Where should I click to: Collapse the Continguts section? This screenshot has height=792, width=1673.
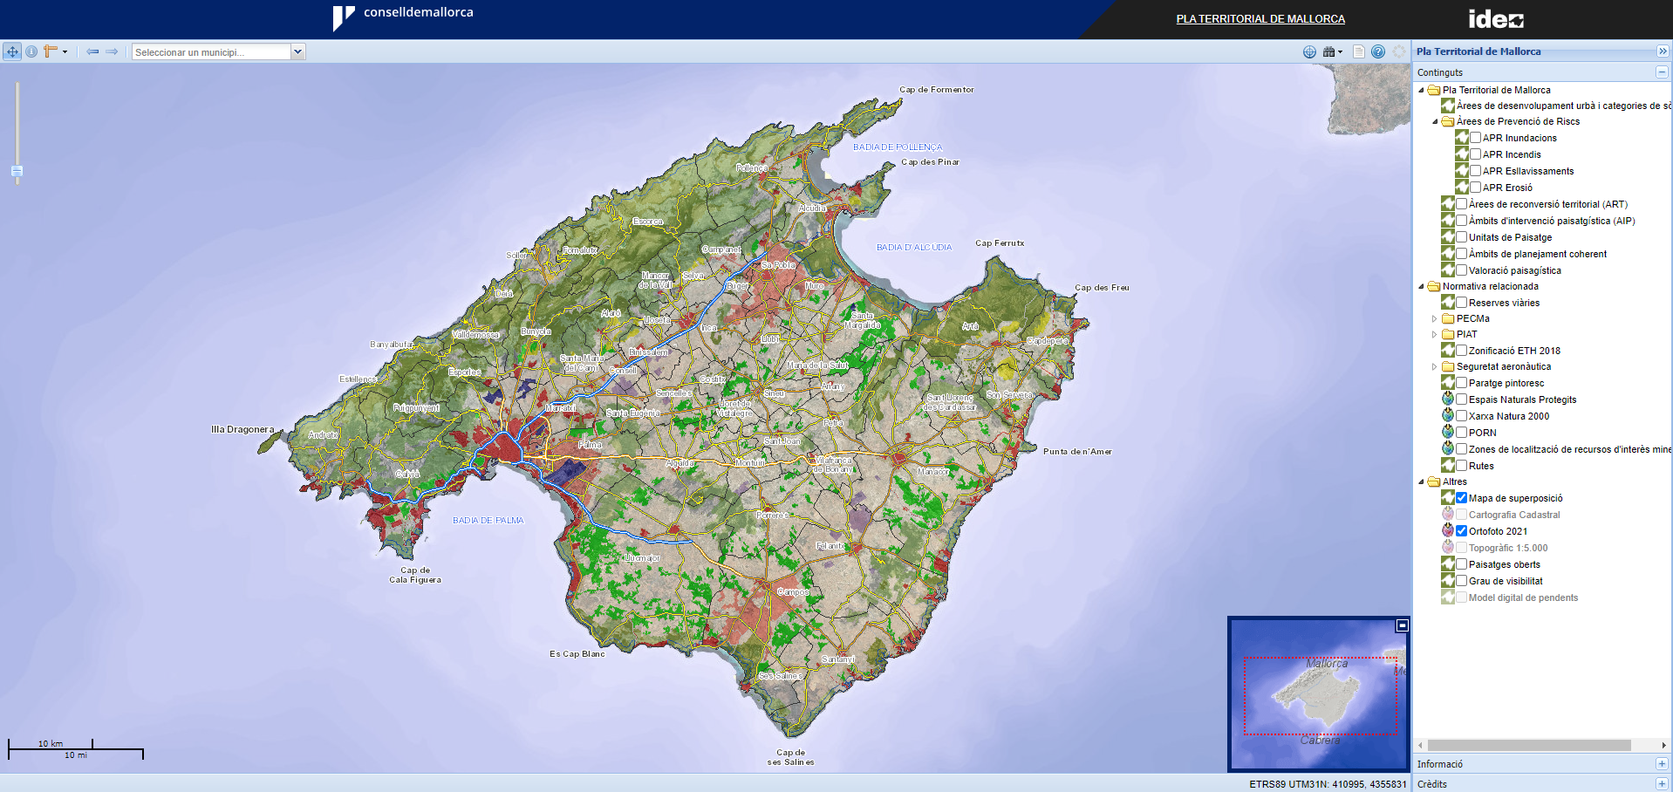point(1662,72)
